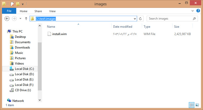Click the Properties icon in quick access toolbar
The height and width of the screenshot is (110, 203).
[x=12, y=4]
